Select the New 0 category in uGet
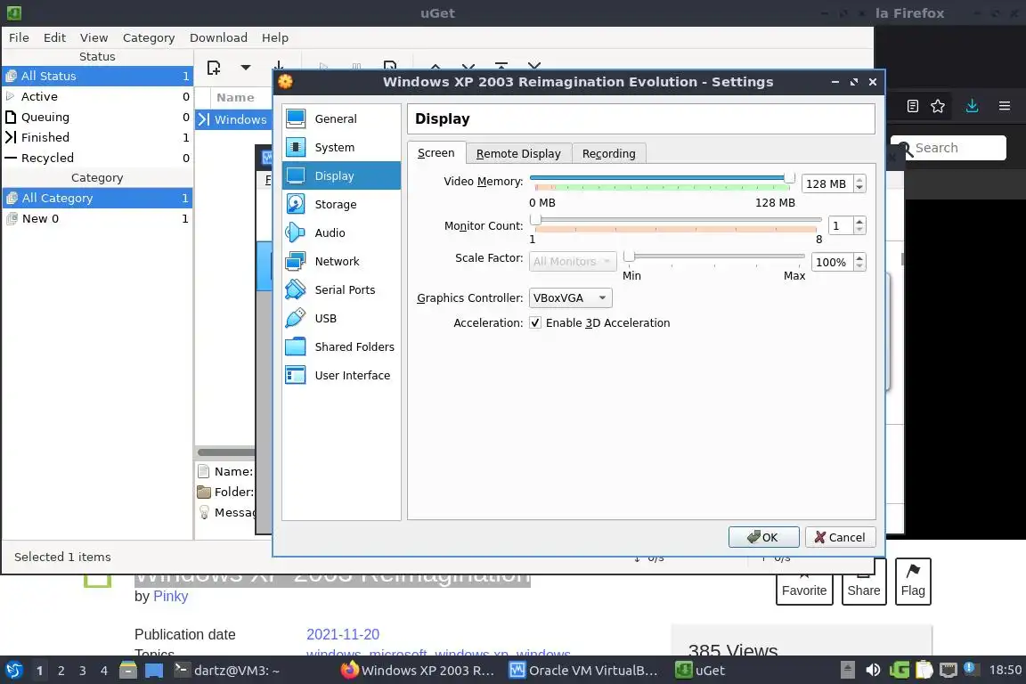This screenshot has width=1026, height=684. click(97, 218)
